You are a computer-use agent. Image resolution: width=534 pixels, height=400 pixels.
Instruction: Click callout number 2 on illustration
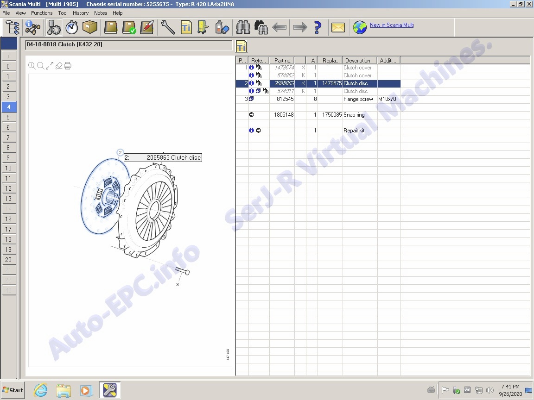coord(120,152)
